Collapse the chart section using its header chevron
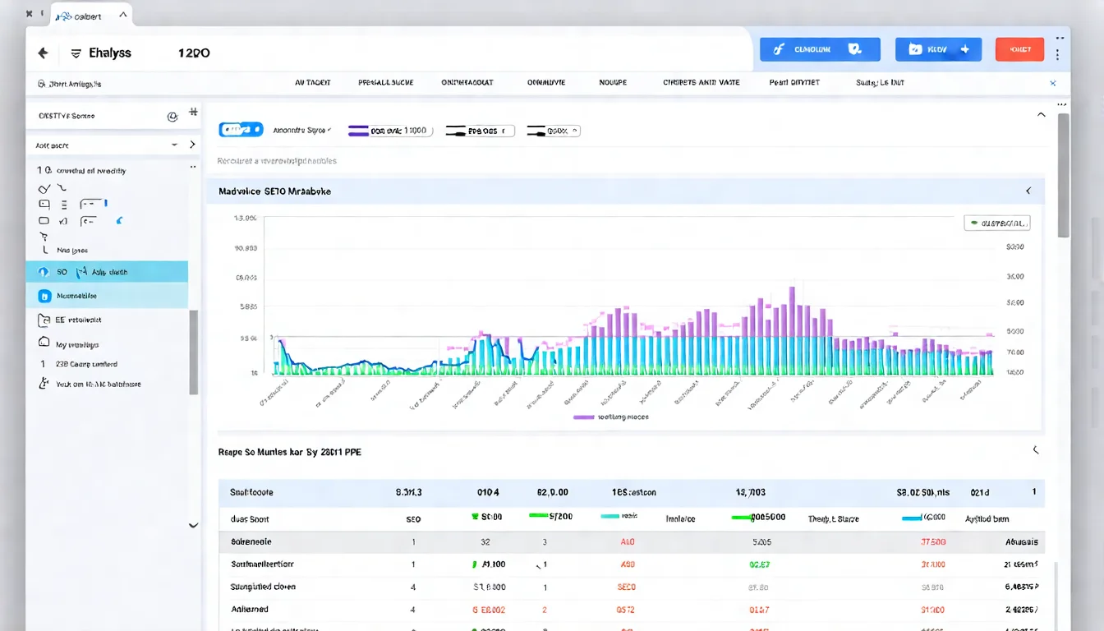The width and height of the screenshot is (1104, 631). (x=1028, y=191)
